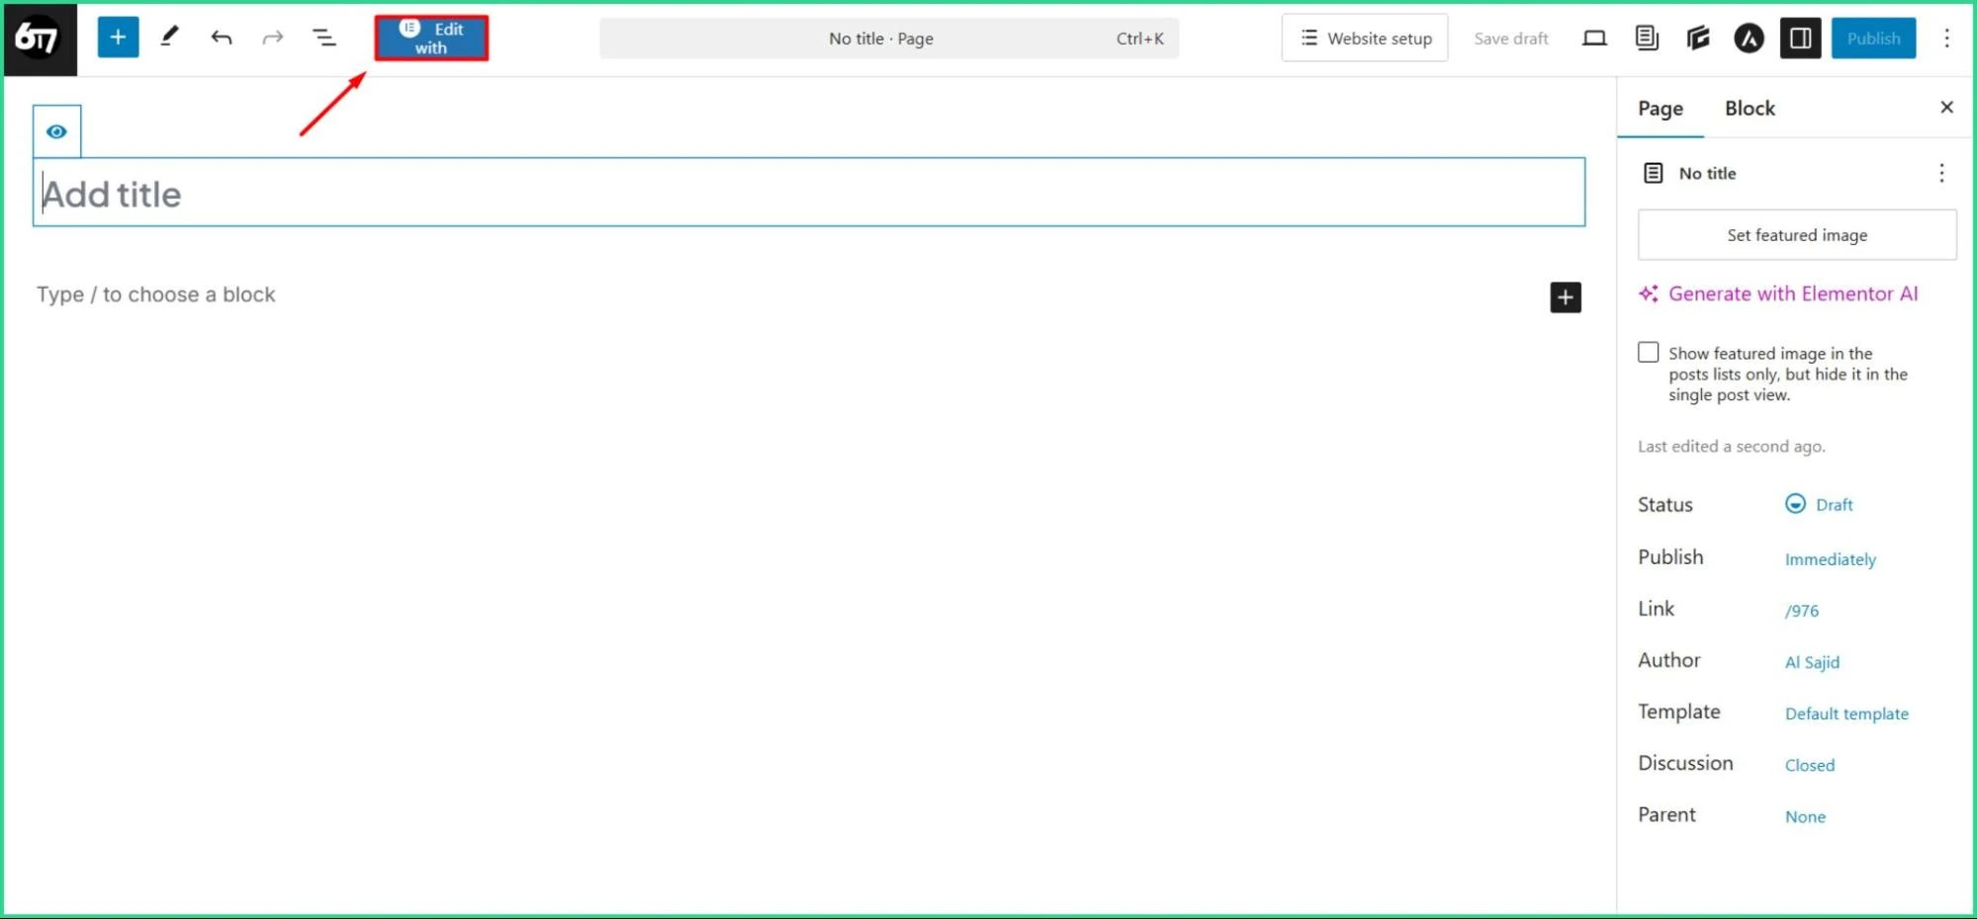Click Generate with Elementor AI
This screenshot has height=919, width=1977.
(x=1778, y=293)
